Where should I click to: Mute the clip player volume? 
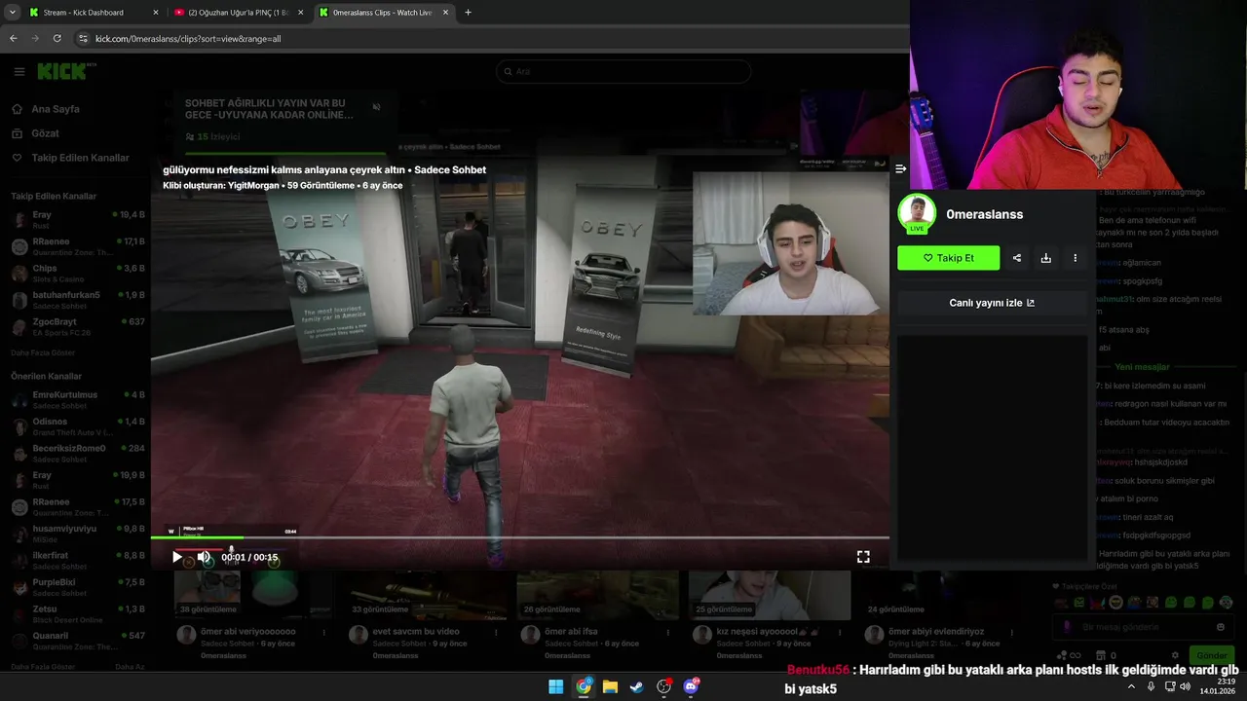click(x=204, y=557)
